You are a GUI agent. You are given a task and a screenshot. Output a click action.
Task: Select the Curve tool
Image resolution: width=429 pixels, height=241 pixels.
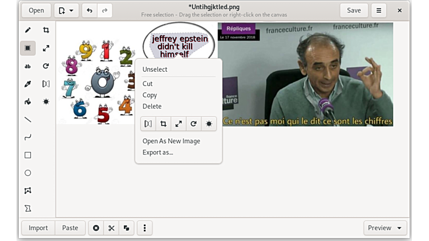click(27, 137)
